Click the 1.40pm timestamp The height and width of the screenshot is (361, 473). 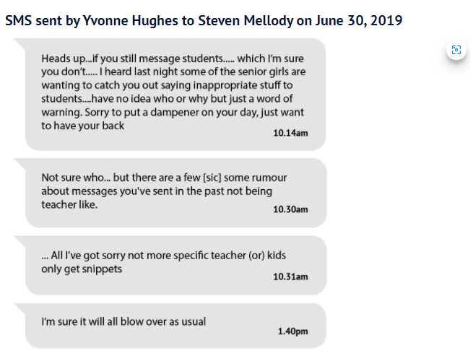tap(293, 331)
